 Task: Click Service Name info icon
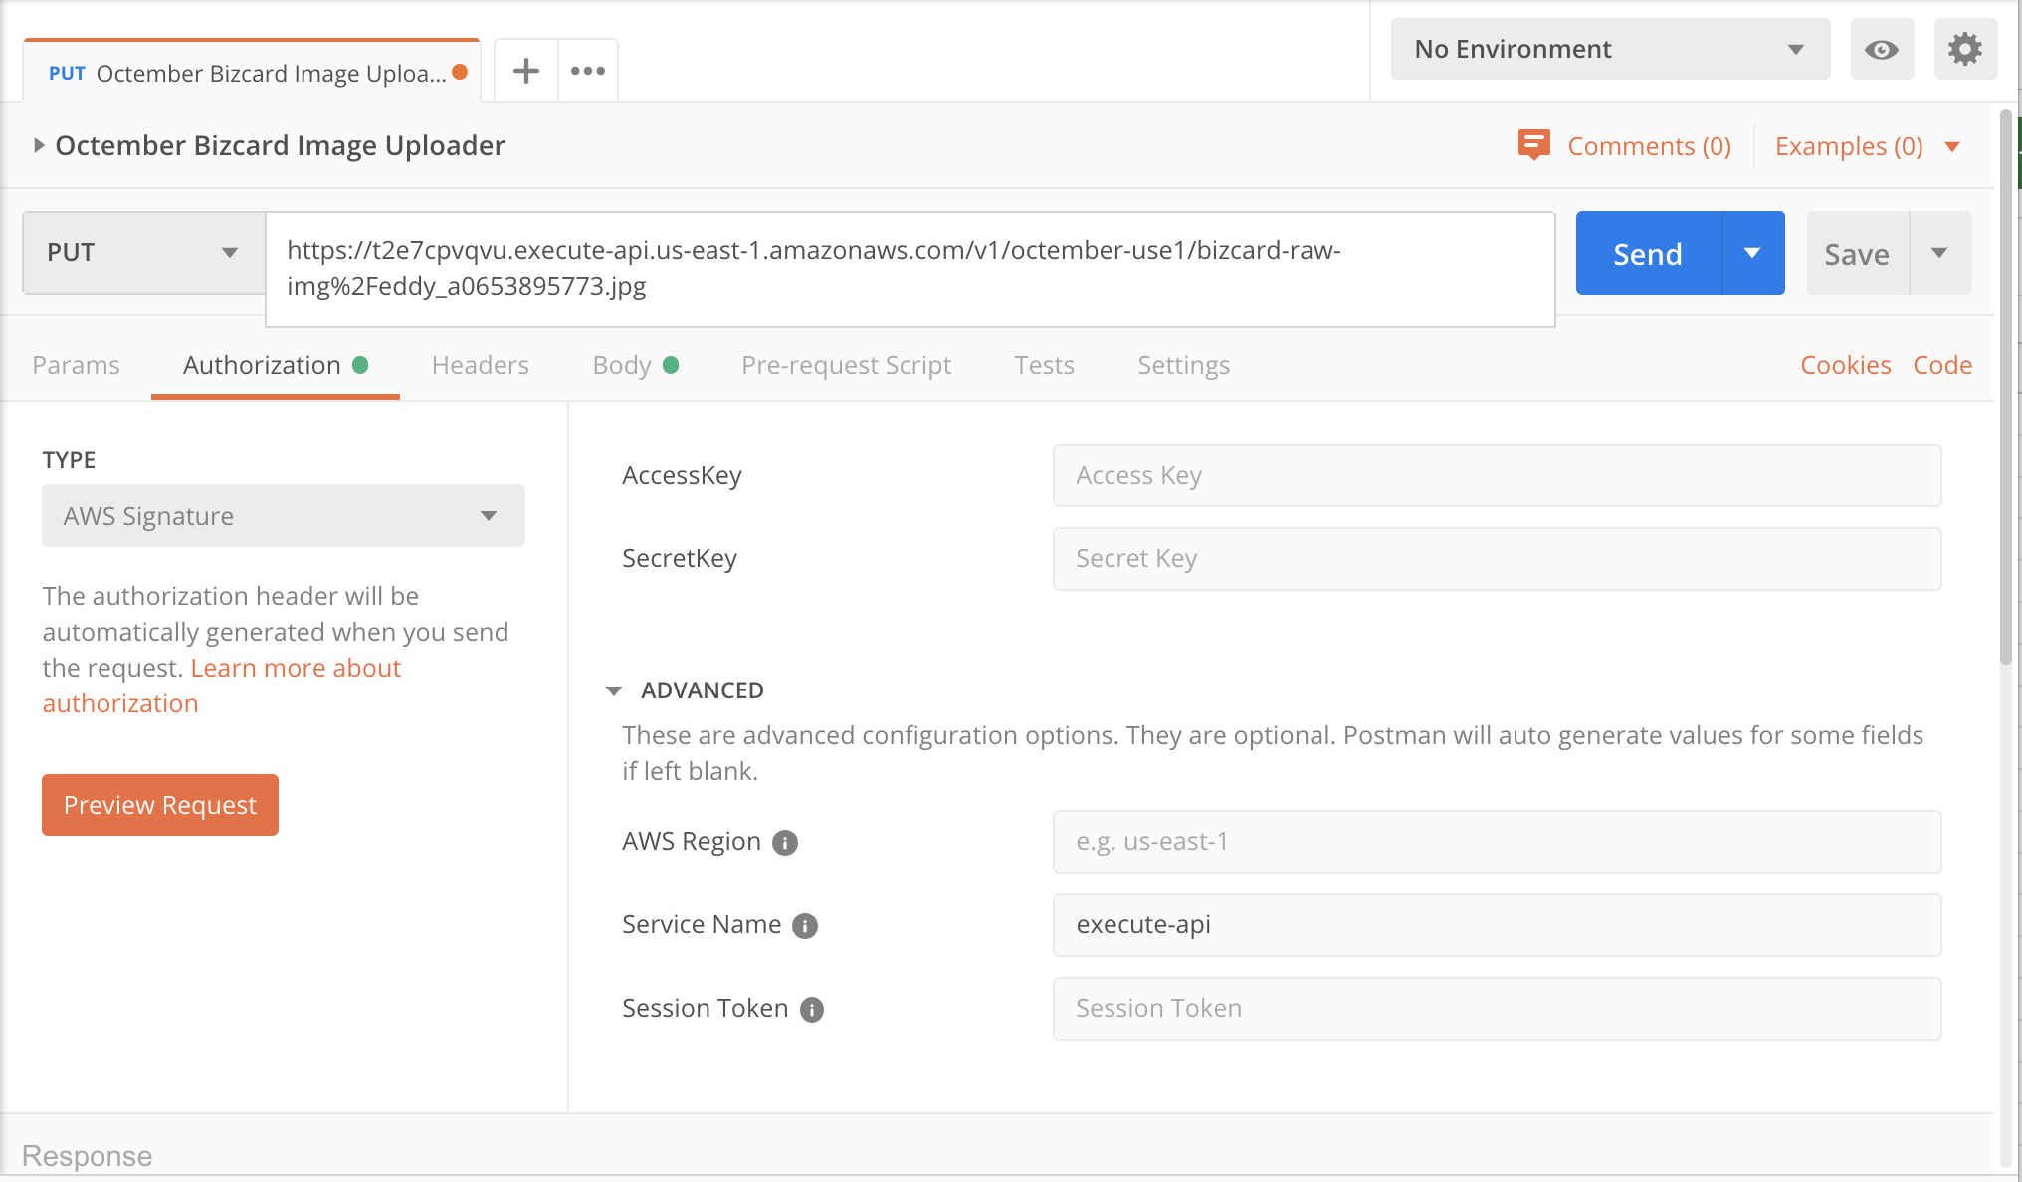805,926
